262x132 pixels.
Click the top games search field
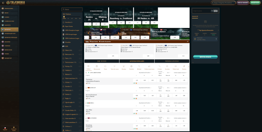223,3
